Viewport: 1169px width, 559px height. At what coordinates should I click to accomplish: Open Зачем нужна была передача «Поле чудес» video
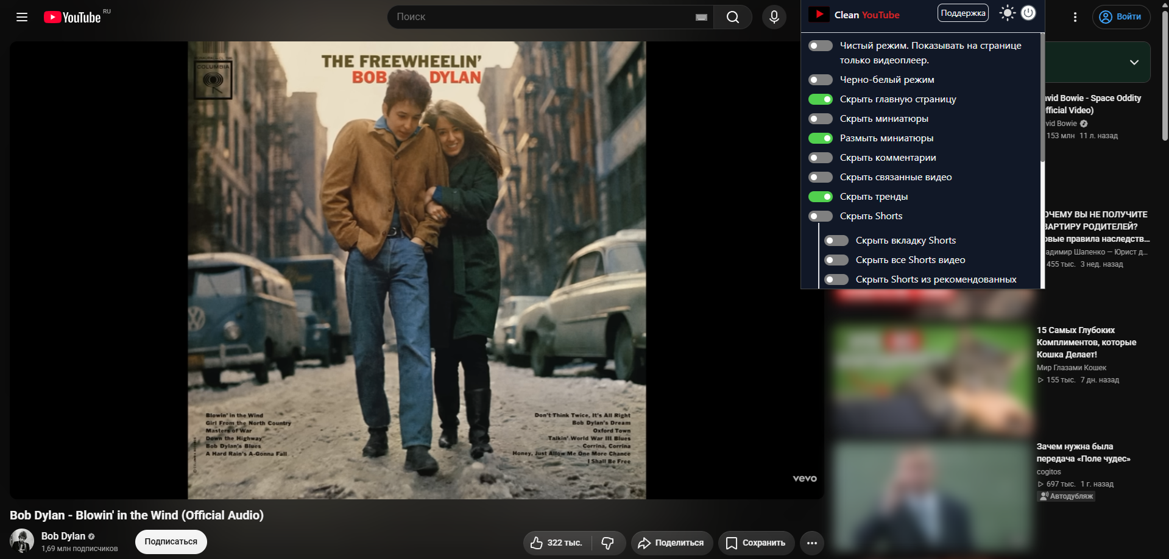pos(1083,452)
